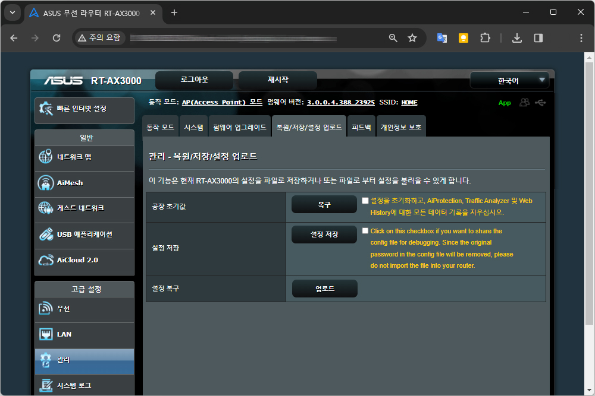Click the scrollbar down arrow
The width and height of the screenshot is (595, 396).
coord(589,389)
